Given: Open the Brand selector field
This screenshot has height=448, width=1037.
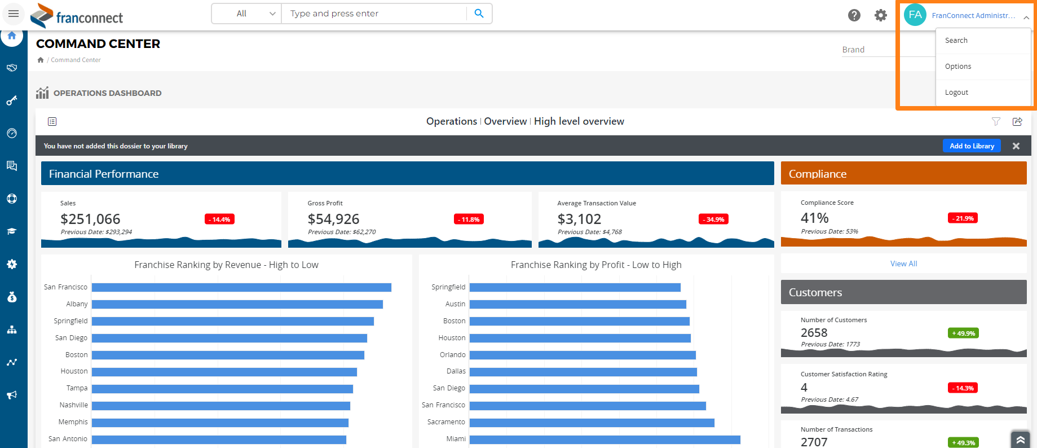Looking at the screenshot, I should click(868, 50).
